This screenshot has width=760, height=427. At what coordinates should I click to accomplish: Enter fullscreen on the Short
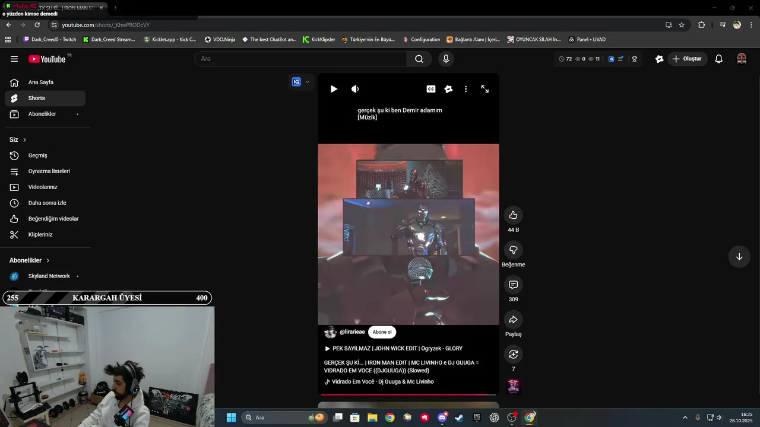pyautogui.click(x=485, y=89)
